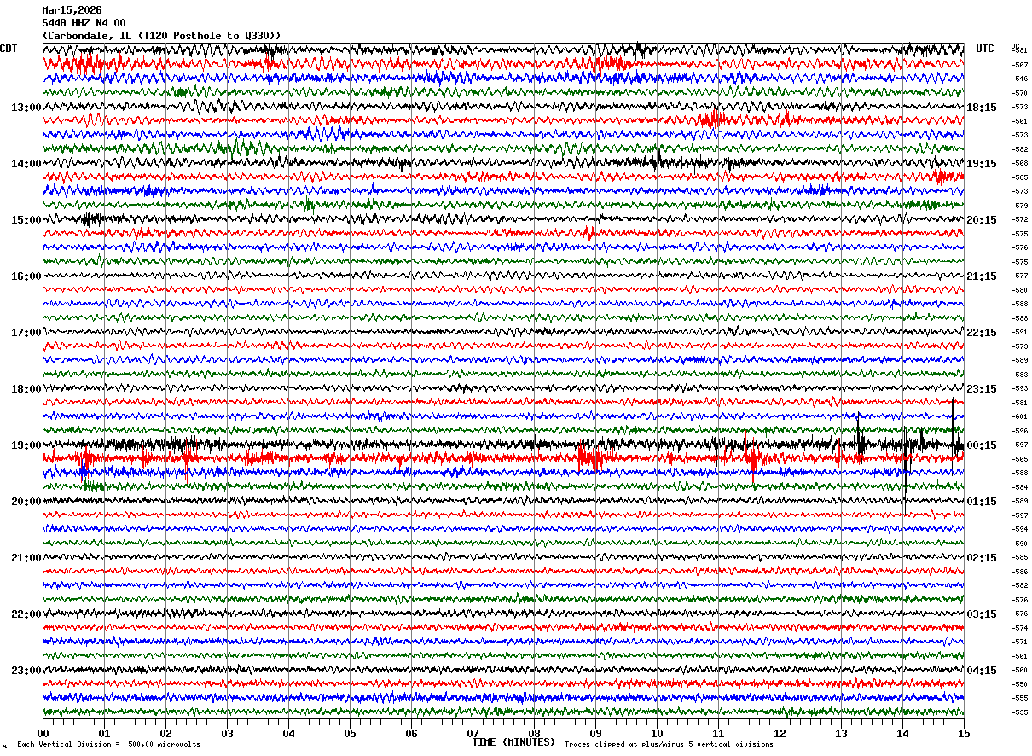Screen dimensions: 1032x756
Task: Click the "16:00" CDT time label
Action: pyautogui.click(x=26, y=276)
